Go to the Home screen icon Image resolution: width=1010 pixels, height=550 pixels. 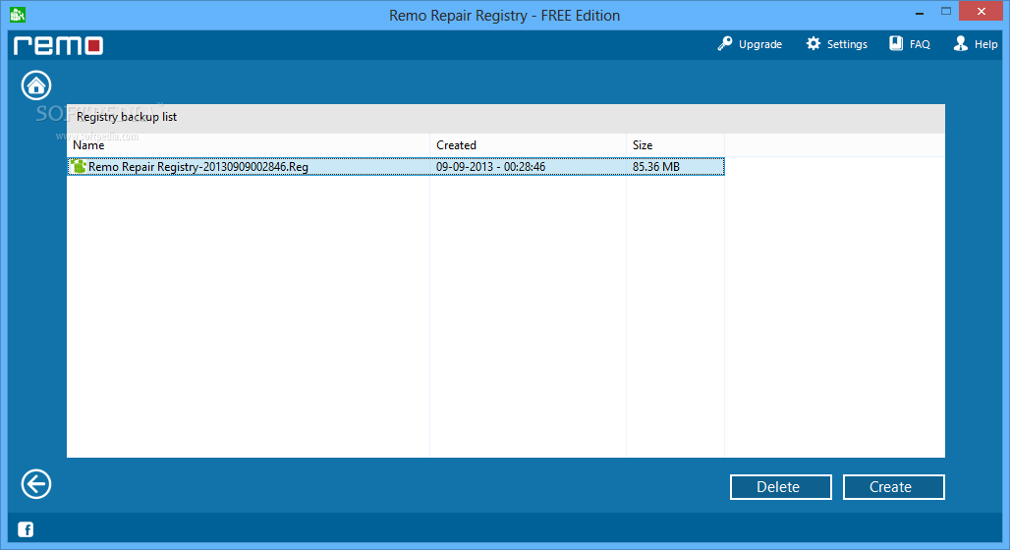36,85
